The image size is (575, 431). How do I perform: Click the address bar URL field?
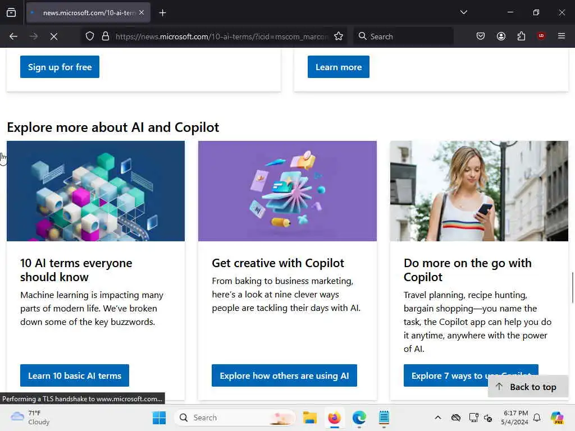(221, 36)
